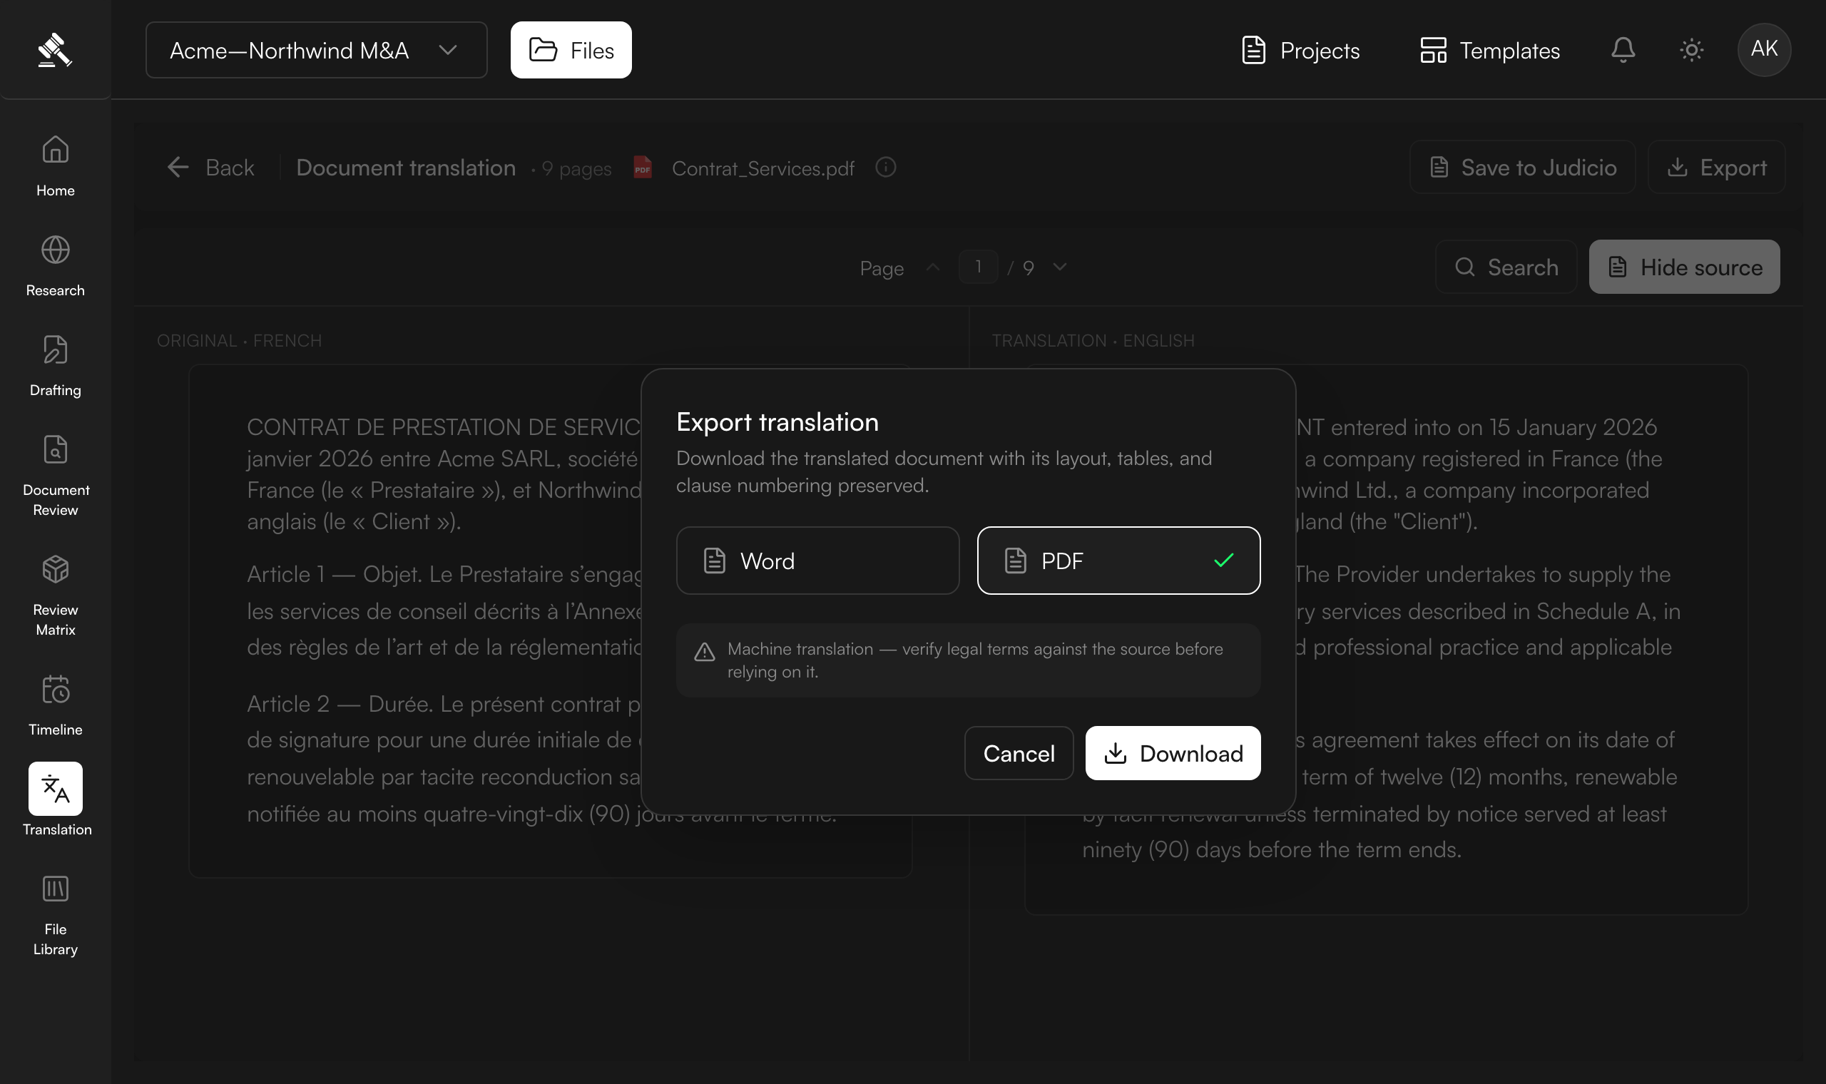Click the machine translation warning text
The width and height of the screenshot is (1826, 1084).
point(974,660)
